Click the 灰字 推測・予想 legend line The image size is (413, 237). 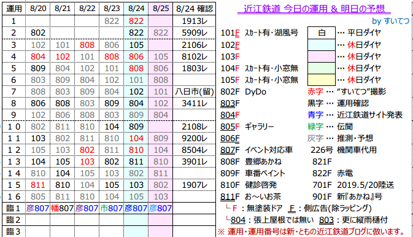pyautogui.click(x=341, y=138)
